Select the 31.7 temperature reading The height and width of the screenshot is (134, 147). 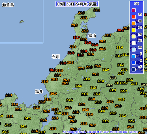coord(77,37)
